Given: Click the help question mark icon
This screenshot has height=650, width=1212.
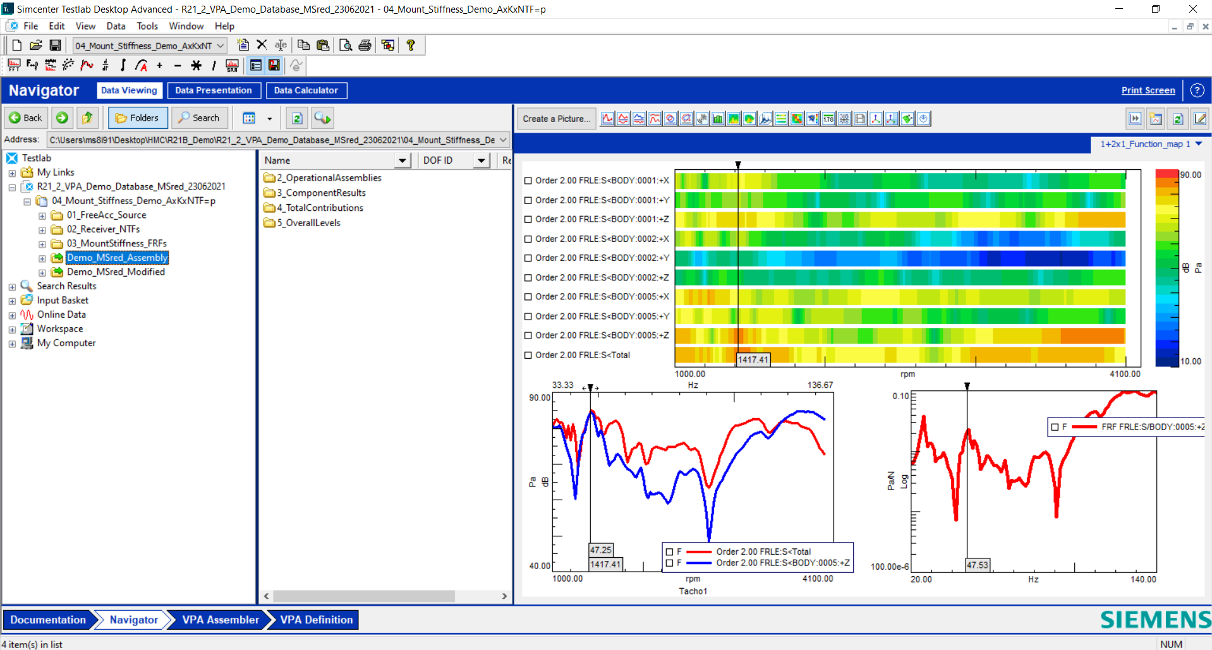Looking at the screenshot, I should coord(411,45).
